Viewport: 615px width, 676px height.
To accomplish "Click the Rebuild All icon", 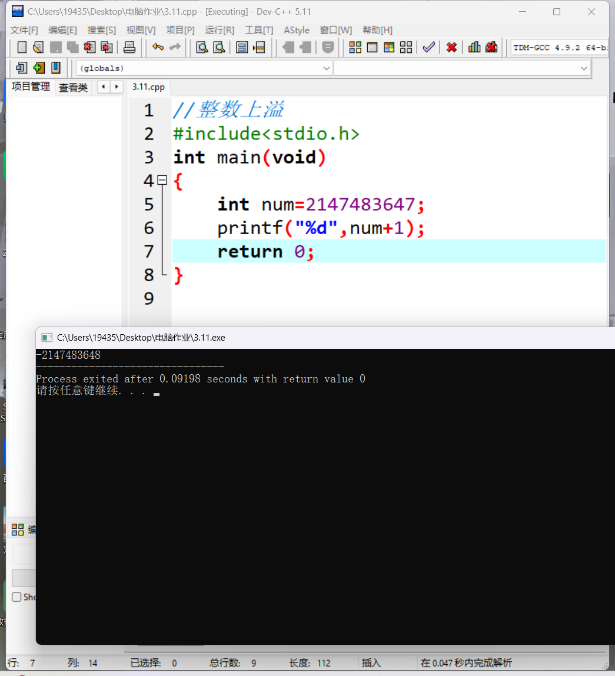I will (x=406, y=47).
